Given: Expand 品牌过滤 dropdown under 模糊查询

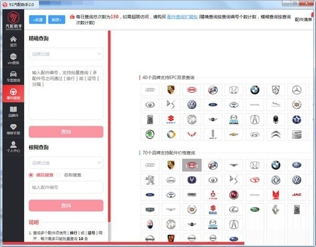Looking at the screenshot, I should point(66,163).
